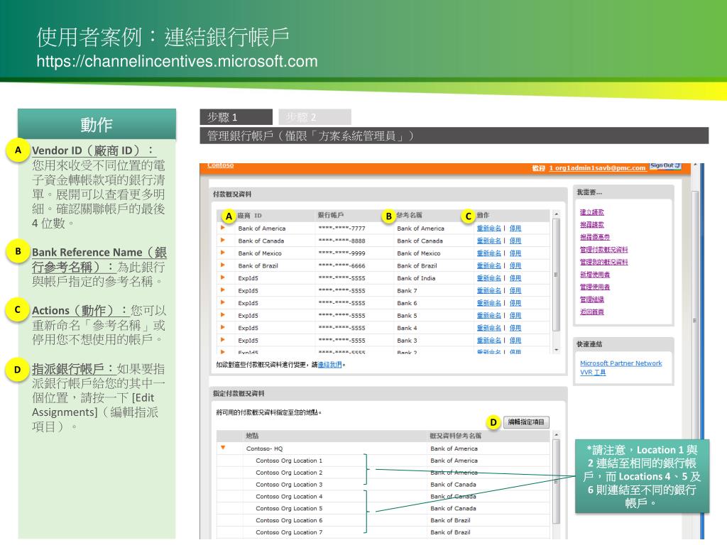This screenshot has width=727, height=545.
Task: Click 重新命名 for Bank of Mexico
Action: click(488, 253)
